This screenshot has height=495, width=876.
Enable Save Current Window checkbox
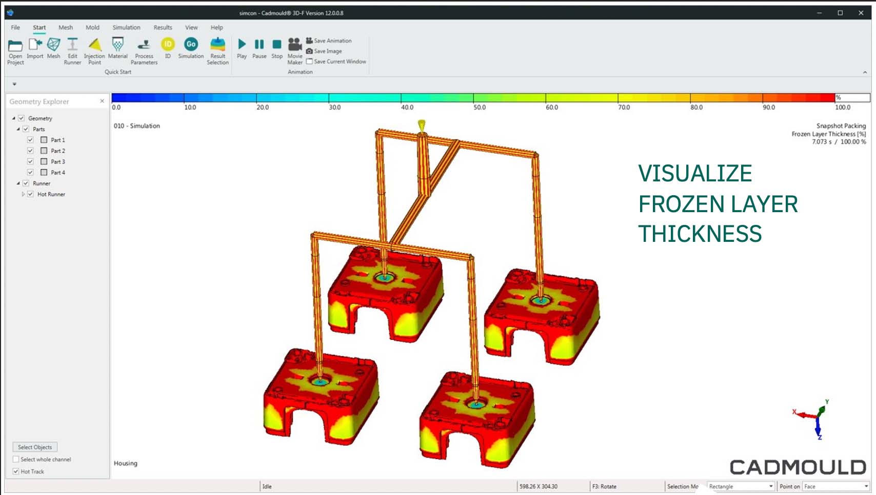(309, 61)
